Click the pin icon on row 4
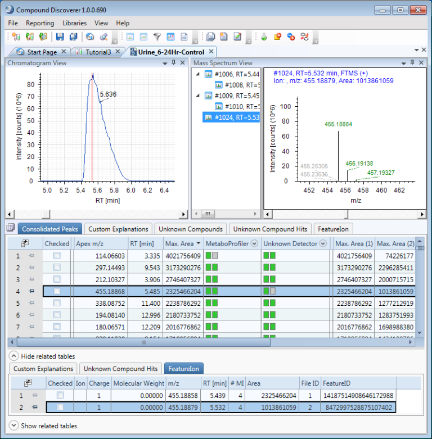The height and width of the screenshot is (439, 432). (x=31, y=291)
